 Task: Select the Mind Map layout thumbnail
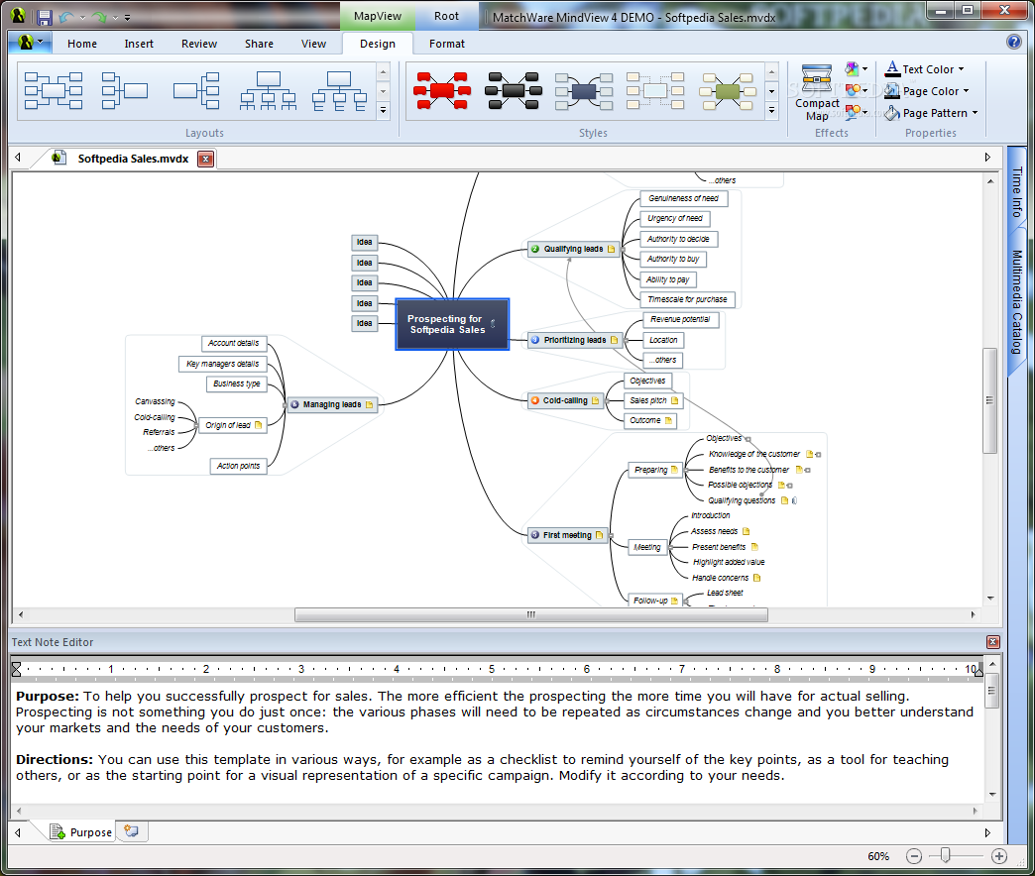(54, 91)
